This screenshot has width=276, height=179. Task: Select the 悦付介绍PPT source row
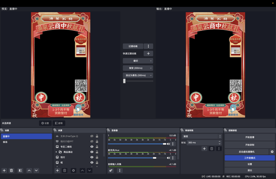[79, 141]
